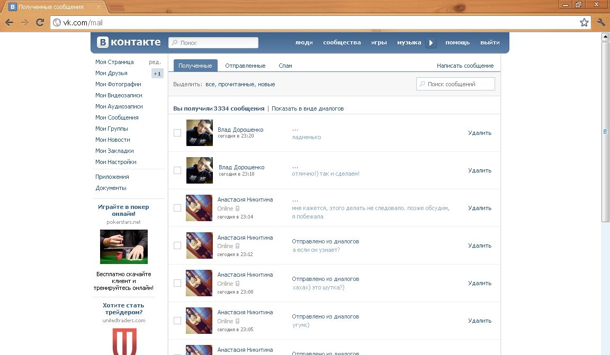
Task: Tick the checkbox for Влад Дорошенко's 23:20 message
Action: [177, 133]
